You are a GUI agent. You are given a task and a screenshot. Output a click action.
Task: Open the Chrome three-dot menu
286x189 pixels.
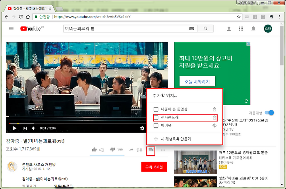[279, 17]
